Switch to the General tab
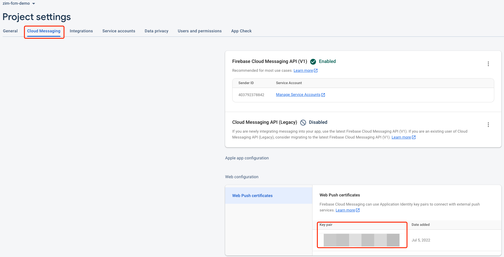 (10, 31)
